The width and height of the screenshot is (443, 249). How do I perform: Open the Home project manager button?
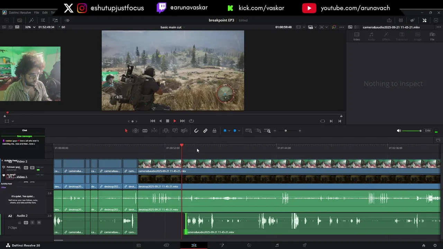pos(424,246)
